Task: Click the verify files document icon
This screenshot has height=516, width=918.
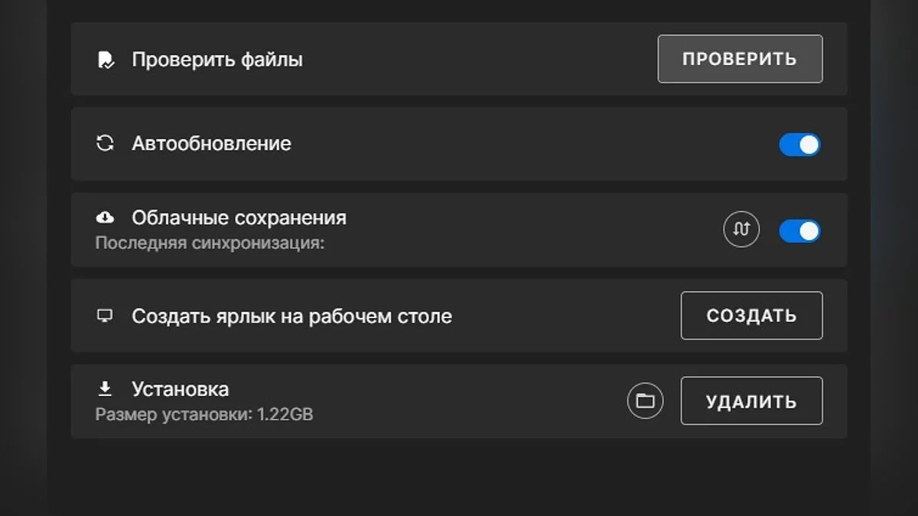Action: [106, 60]
